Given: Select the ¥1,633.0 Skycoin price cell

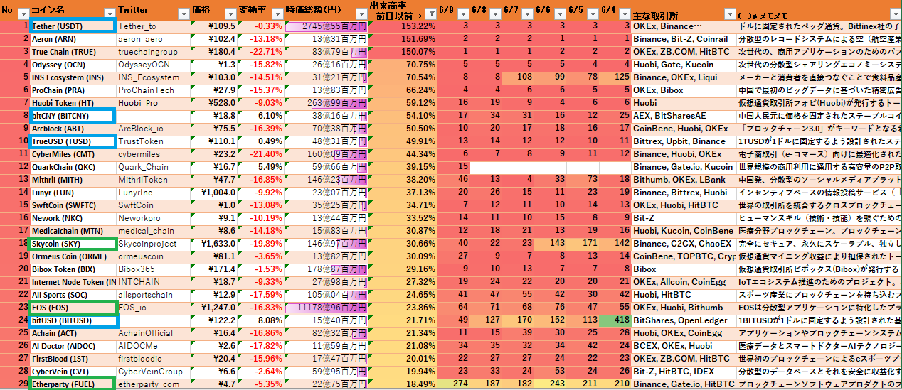Looking at the screenshot, I should (213, 244).
